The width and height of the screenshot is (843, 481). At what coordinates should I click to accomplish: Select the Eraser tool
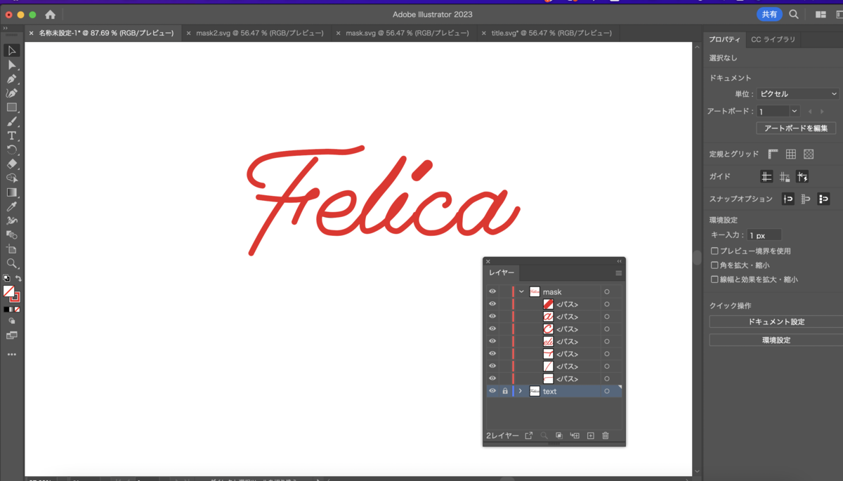pyautogui.click(x=12, y=164)
